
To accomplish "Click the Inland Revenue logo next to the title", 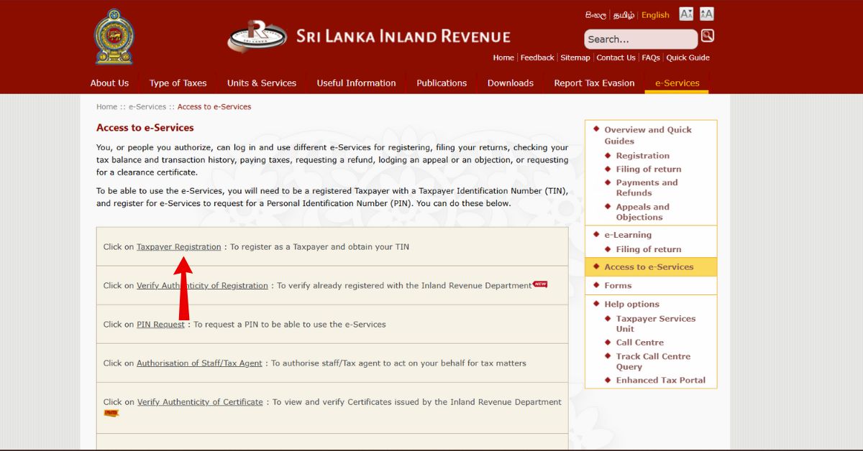I will (257, 36).
